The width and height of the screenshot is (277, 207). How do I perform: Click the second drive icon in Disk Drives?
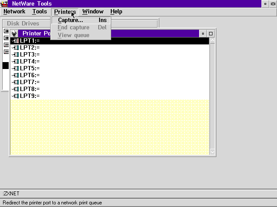(6, 38)
